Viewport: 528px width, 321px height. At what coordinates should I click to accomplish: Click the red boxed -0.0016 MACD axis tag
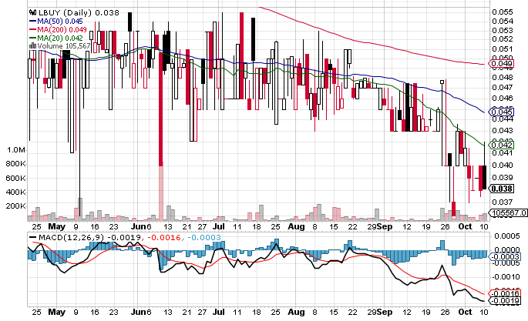pyautogui.click(x=504, y=293)
